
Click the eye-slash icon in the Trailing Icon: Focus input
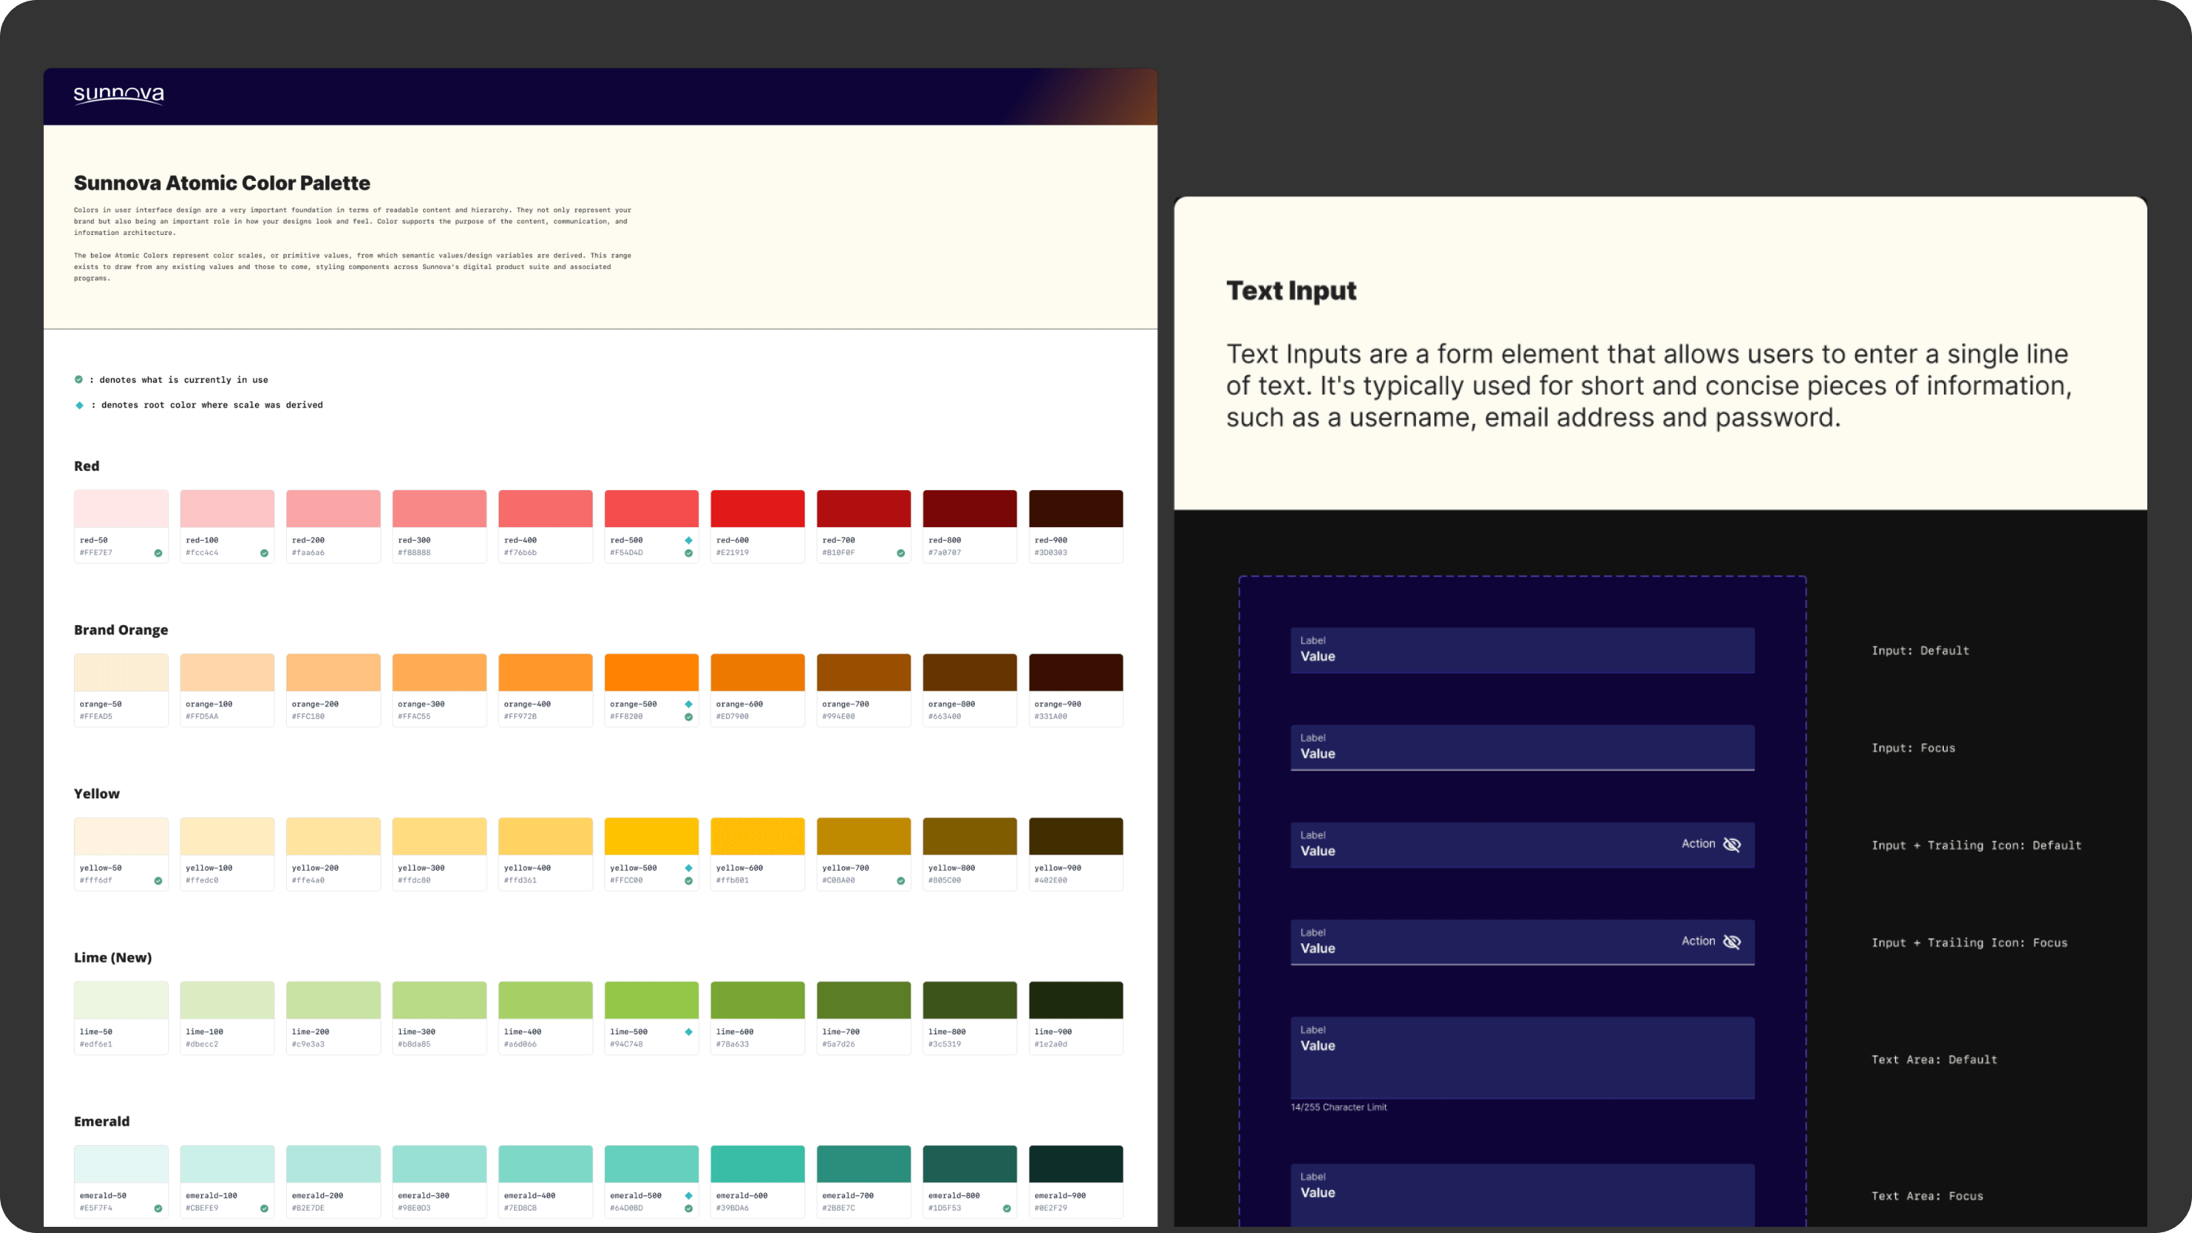coord(1732,941)
